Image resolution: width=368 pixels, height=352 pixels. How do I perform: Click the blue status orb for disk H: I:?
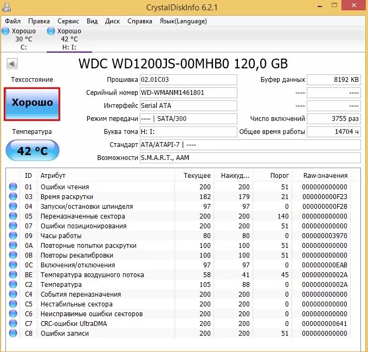[x=51, y=31]
